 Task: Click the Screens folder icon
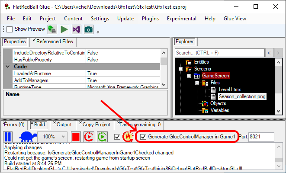[x=189, y=69]
